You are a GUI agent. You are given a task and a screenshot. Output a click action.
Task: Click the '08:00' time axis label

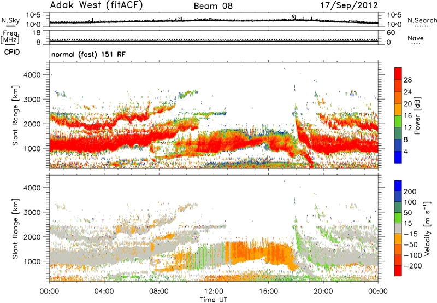159,292
